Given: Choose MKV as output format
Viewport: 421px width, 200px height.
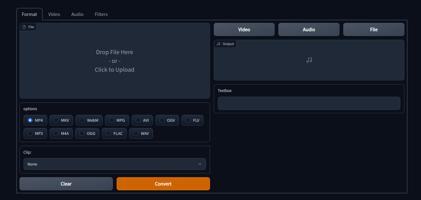Looking at the screenshot, I should coord(56,120).
